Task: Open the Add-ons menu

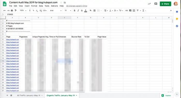Action: pyautogui.click(x=54, y=6)
